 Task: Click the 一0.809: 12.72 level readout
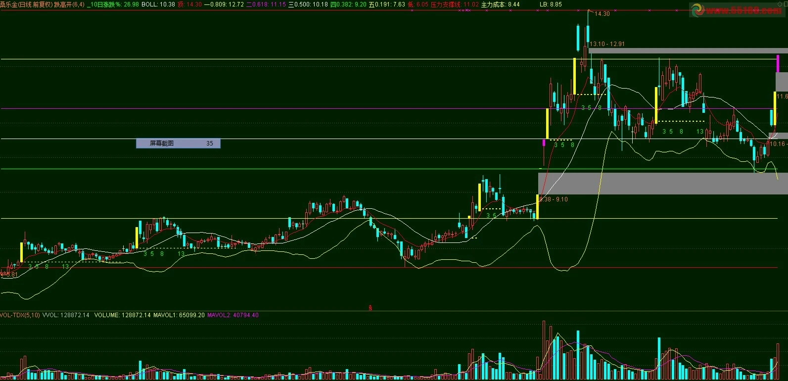(224, 4)
